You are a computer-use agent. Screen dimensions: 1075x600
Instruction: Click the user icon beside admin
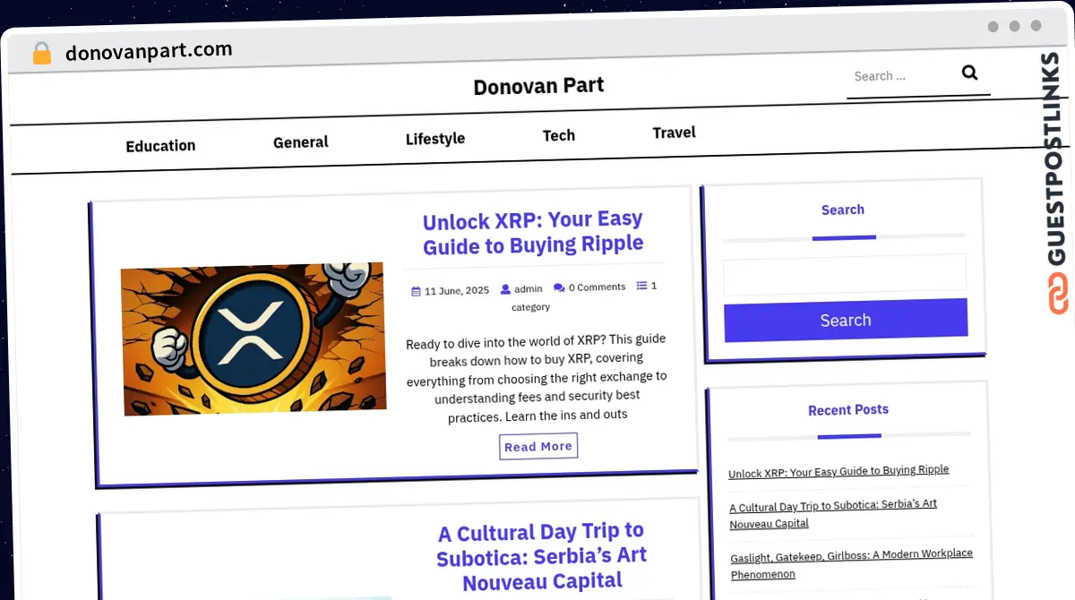tap(505, 289)
